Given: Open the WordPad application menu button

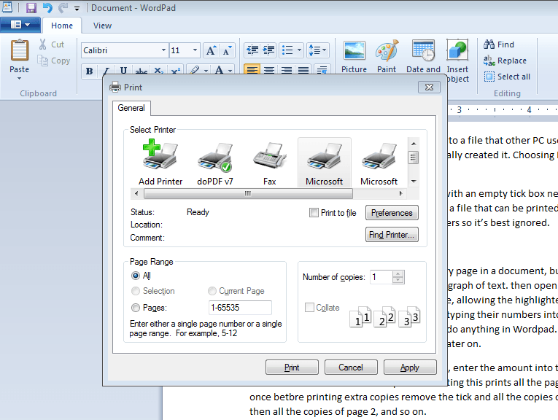Looking at the screenshot, I should click(x=20, y=25).
